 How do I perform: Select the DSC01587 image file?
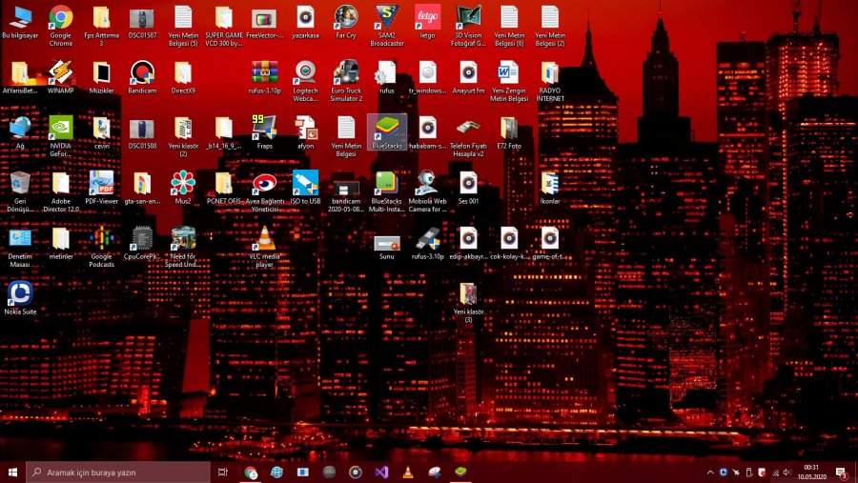coord(142,23)
